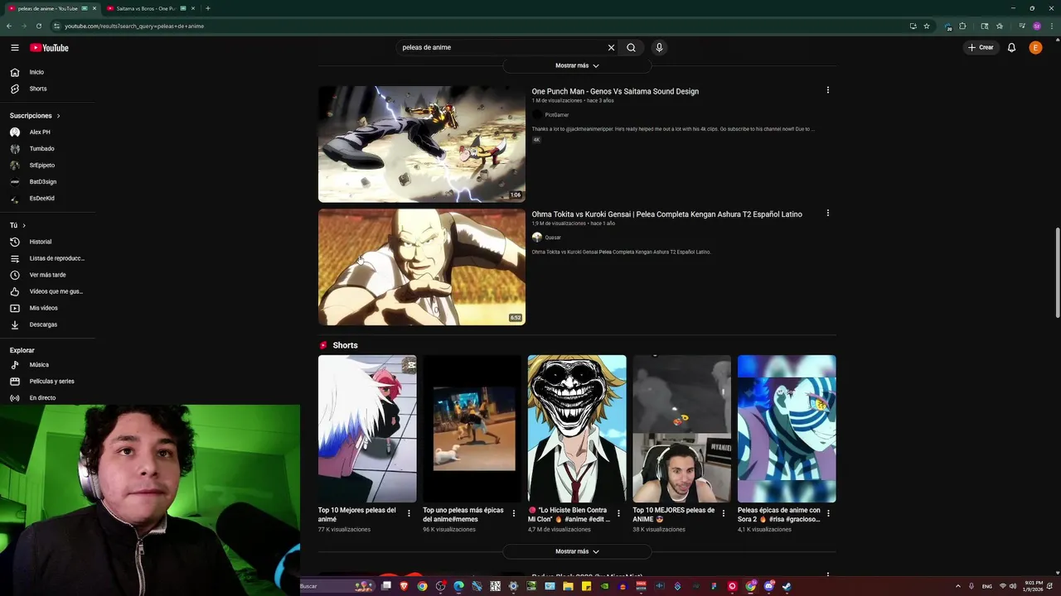
Task: Open Mis vídeos in sidebar
Action: [48, 308]
